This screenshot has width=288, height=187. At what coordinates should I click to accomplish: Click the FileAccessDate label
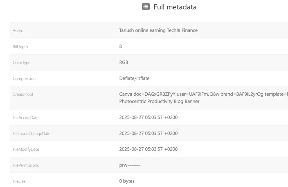tap(26, 118)
